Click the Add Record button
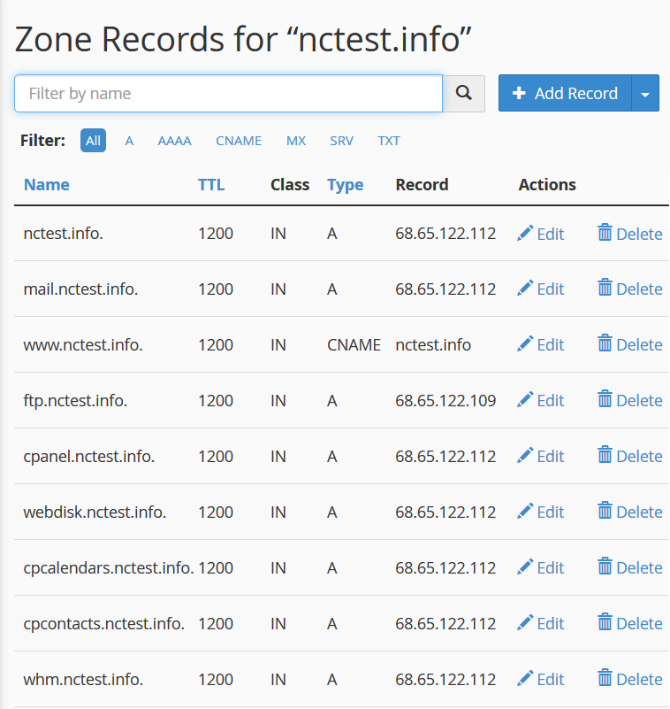Screen dimensions: 670x709 [x=565, y=93]
